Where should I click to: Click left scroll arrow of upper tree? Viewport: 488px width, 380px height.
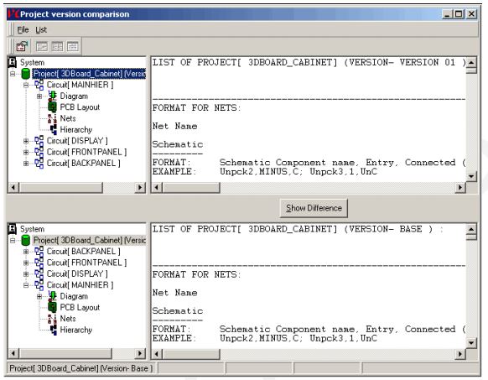(x=13, y=188)
